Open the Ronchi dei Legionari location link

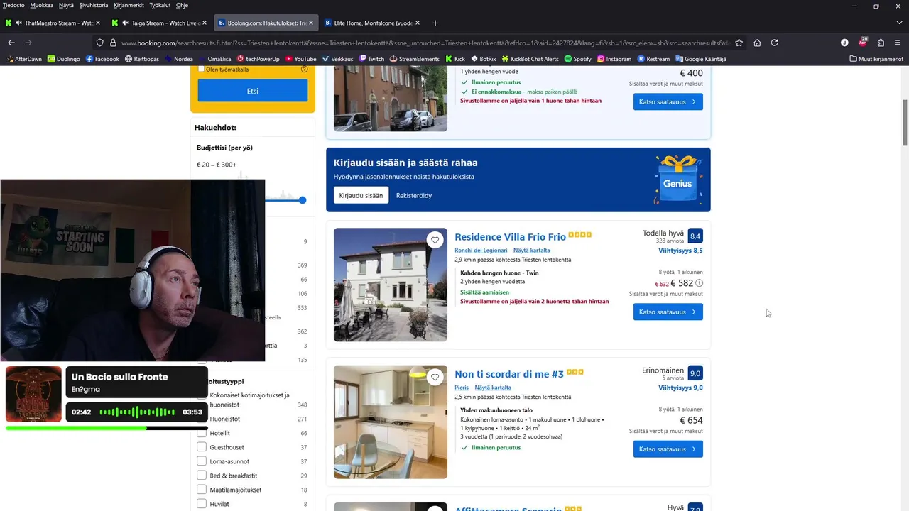pyautogui.click(x=481, y=251)
